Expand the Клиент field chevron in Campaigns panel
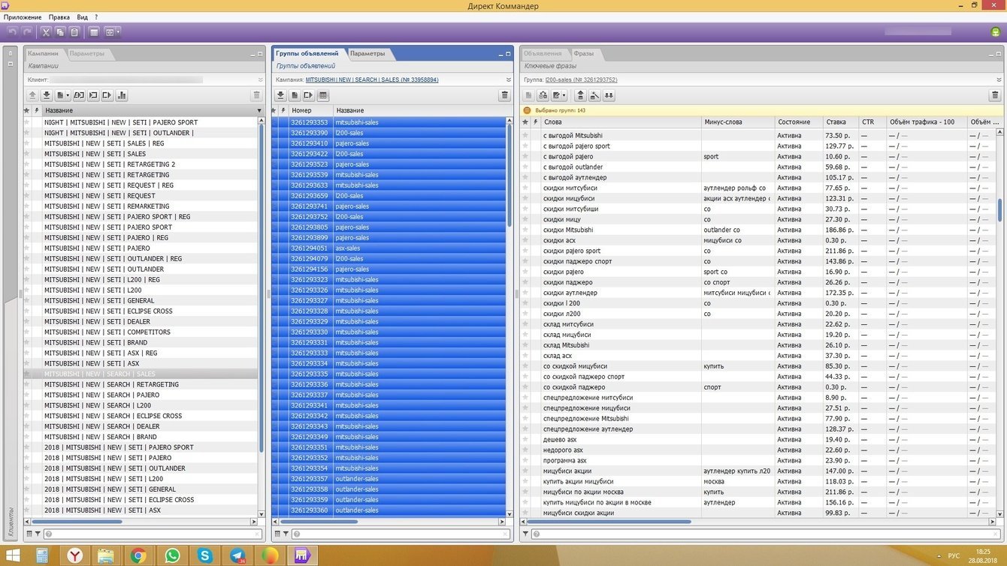This screenshot has width=1007, height=566. tap(261, 80)
